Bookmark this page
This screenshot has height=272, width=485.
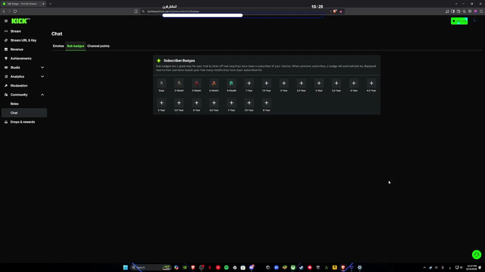pos(136,11)
